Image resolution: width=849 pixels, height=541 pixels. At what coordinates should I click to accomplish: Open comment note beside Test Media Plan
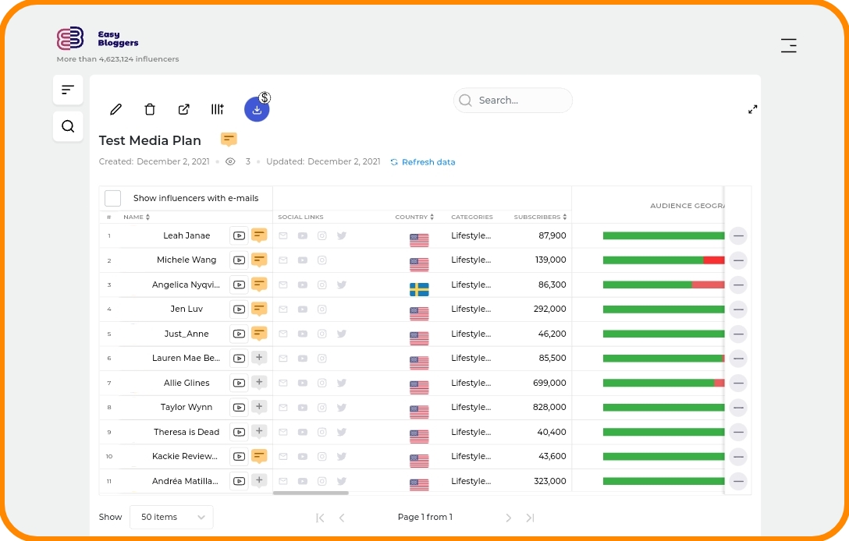[x=229, y=140]
